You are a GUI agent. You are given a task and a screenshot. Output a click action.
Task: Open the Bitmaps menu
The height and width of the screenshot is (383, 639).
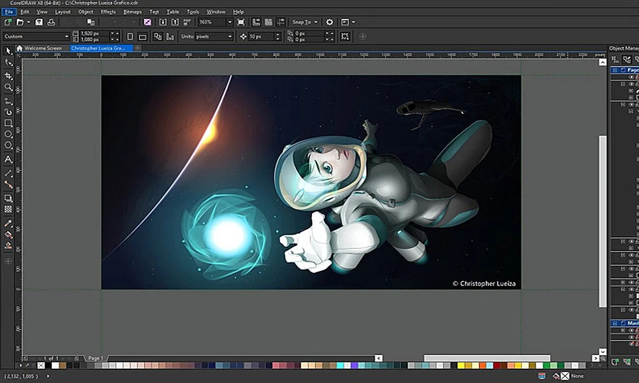[133, 12]
